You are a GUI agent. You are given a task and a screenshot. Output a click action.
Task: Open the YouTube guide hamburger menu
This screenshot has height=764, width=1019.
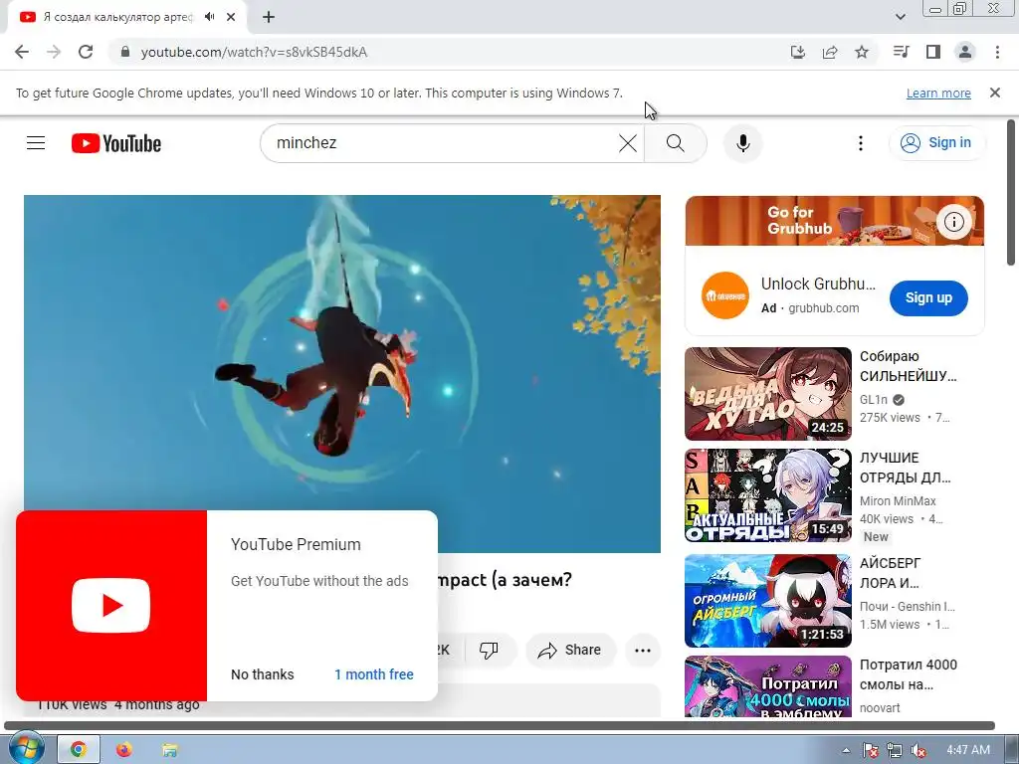pyautogui.click(x=36, y=143)
